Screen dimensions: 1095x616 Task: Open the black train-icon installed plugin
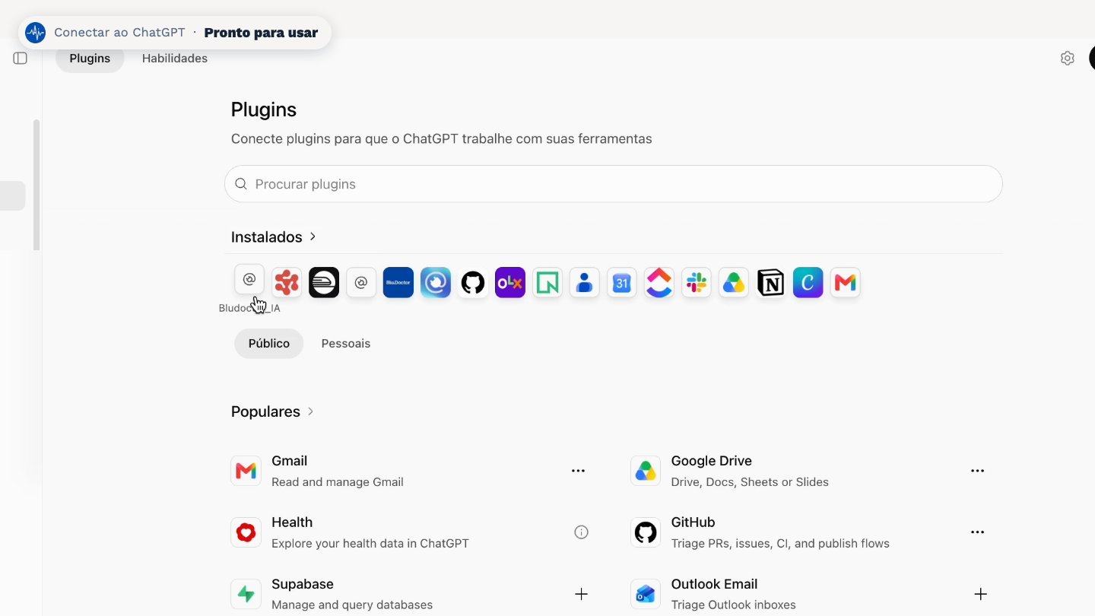pyautogui.click(x=324, y=283)
